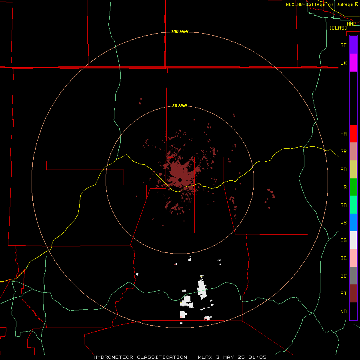Click the RF purple legend swatch
This screenshot has width=360, height=360.
point(353,45)
